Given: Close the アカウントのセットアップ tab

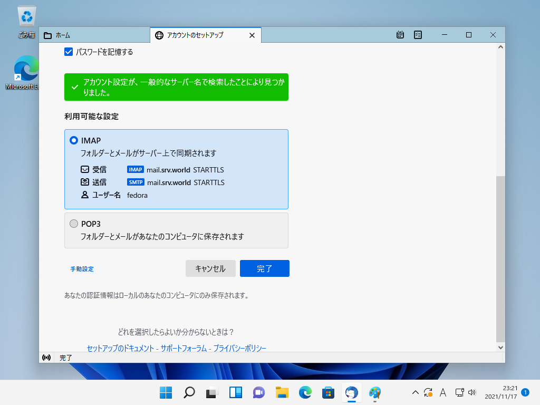Looking at the screenshot, I should click(252, 35).
